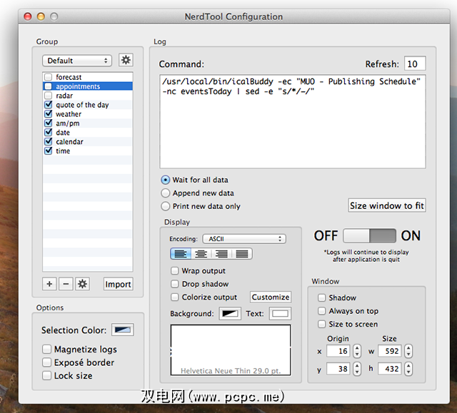Click the Size window to fit button
Image resolution: width=457 pixels, height=413 pixels.
386,205
